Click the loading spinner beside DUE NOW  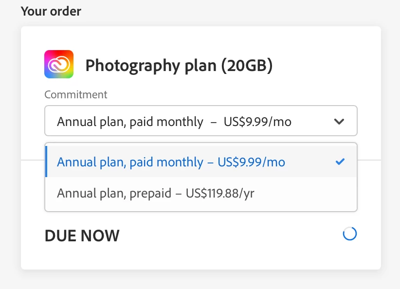click(x=349, y=235)
